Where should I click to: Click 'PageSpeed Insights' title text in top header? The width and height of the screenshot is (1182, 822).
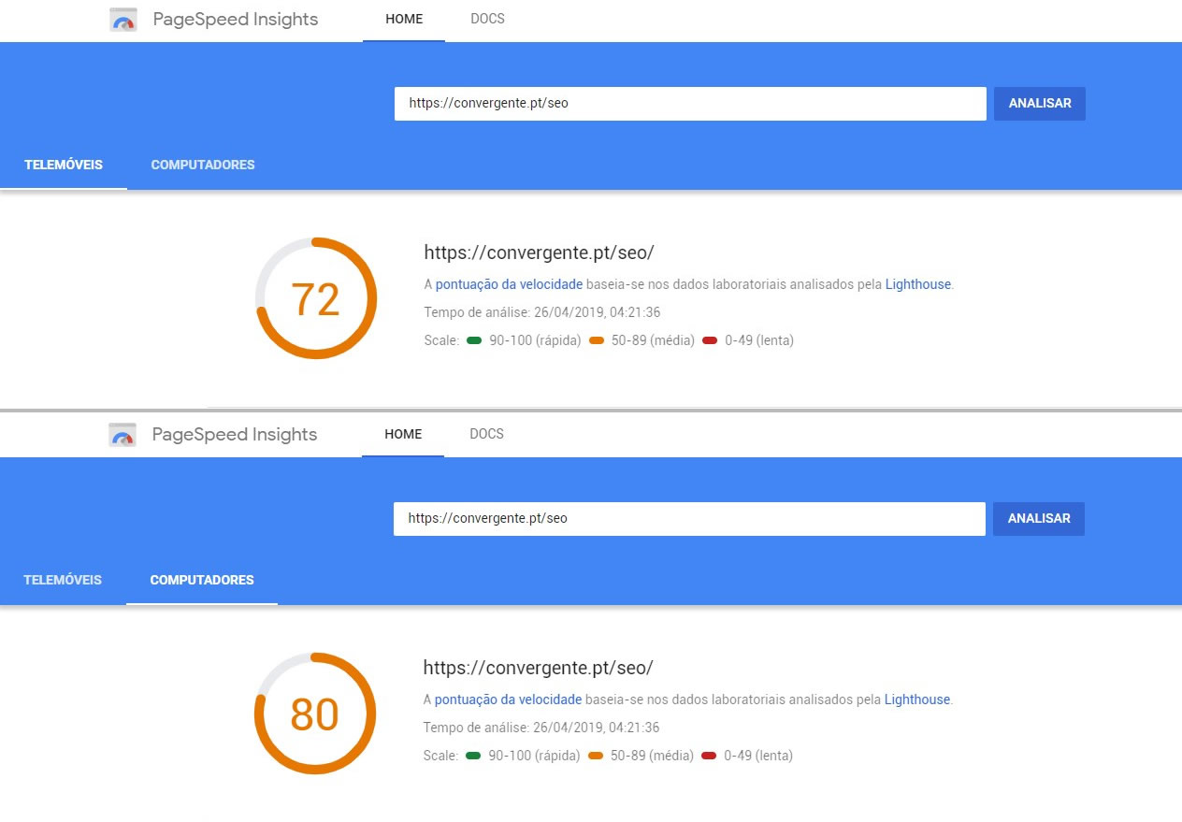point(236,20)
